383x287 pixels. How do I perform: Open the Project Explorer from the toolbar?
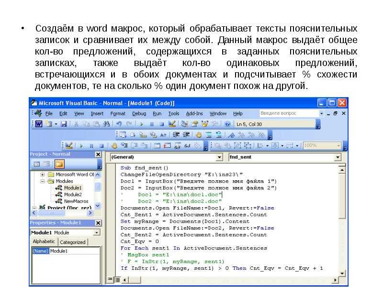tap(184, 124)
